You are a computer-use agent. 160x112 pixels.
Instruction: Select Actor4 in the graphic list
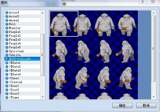click(x=22, y=12)
